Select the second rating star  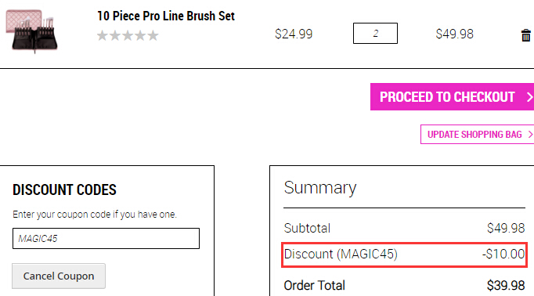pos(115,35)
